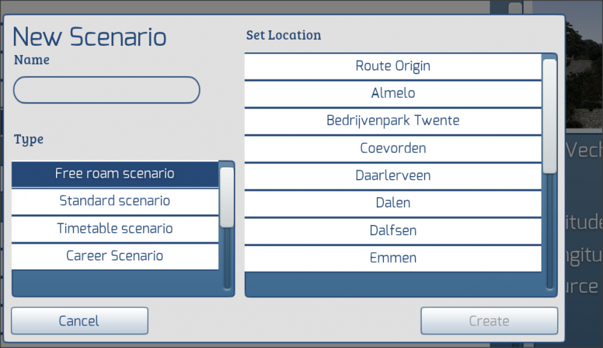Click the Create button
The image size is (603, 348).
click(489, 321)
